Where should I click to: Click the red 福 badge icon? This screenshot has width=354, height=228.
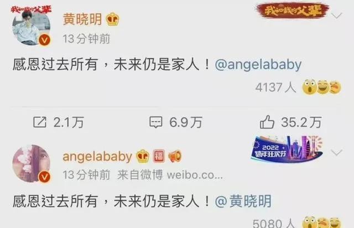pyautogui.click(x=159, y=156)
